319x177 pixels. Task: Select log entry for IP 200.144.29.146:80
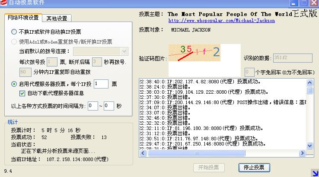[223, 102]
